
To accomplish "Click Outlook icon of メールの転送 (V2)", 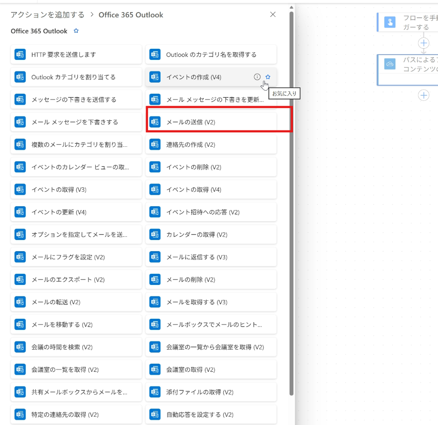I will click(x=20, y=302).
